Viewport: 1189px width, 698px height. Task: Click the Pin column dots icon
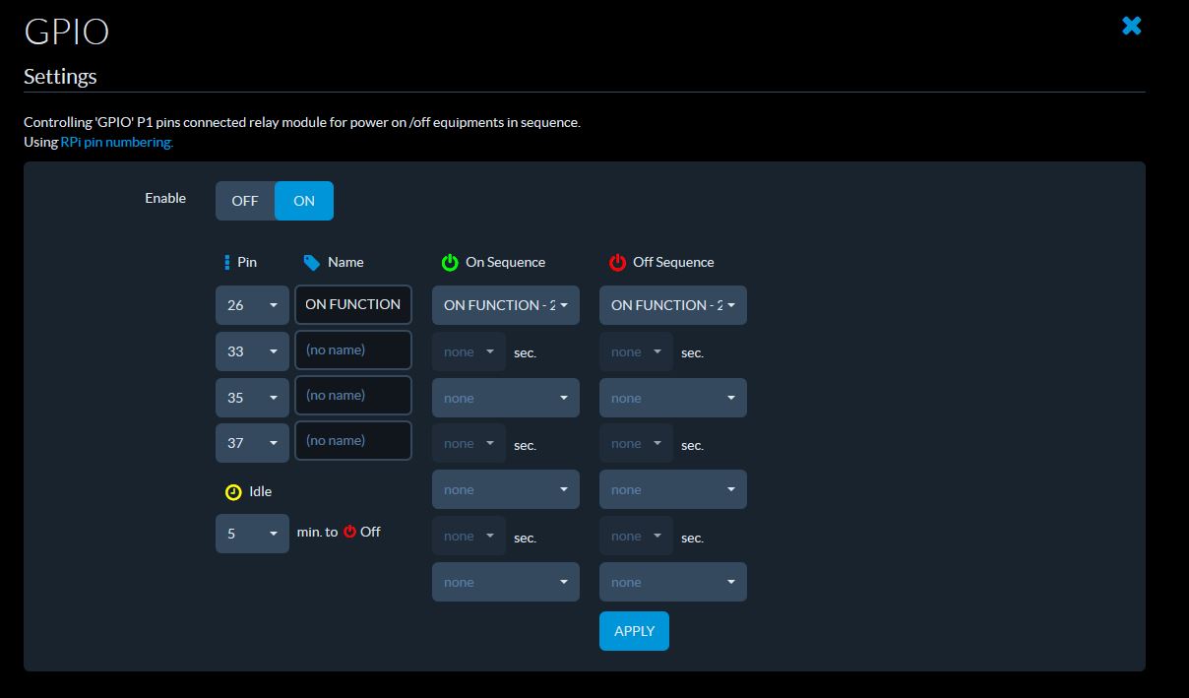pyautogui.click(x=227, y=262)
